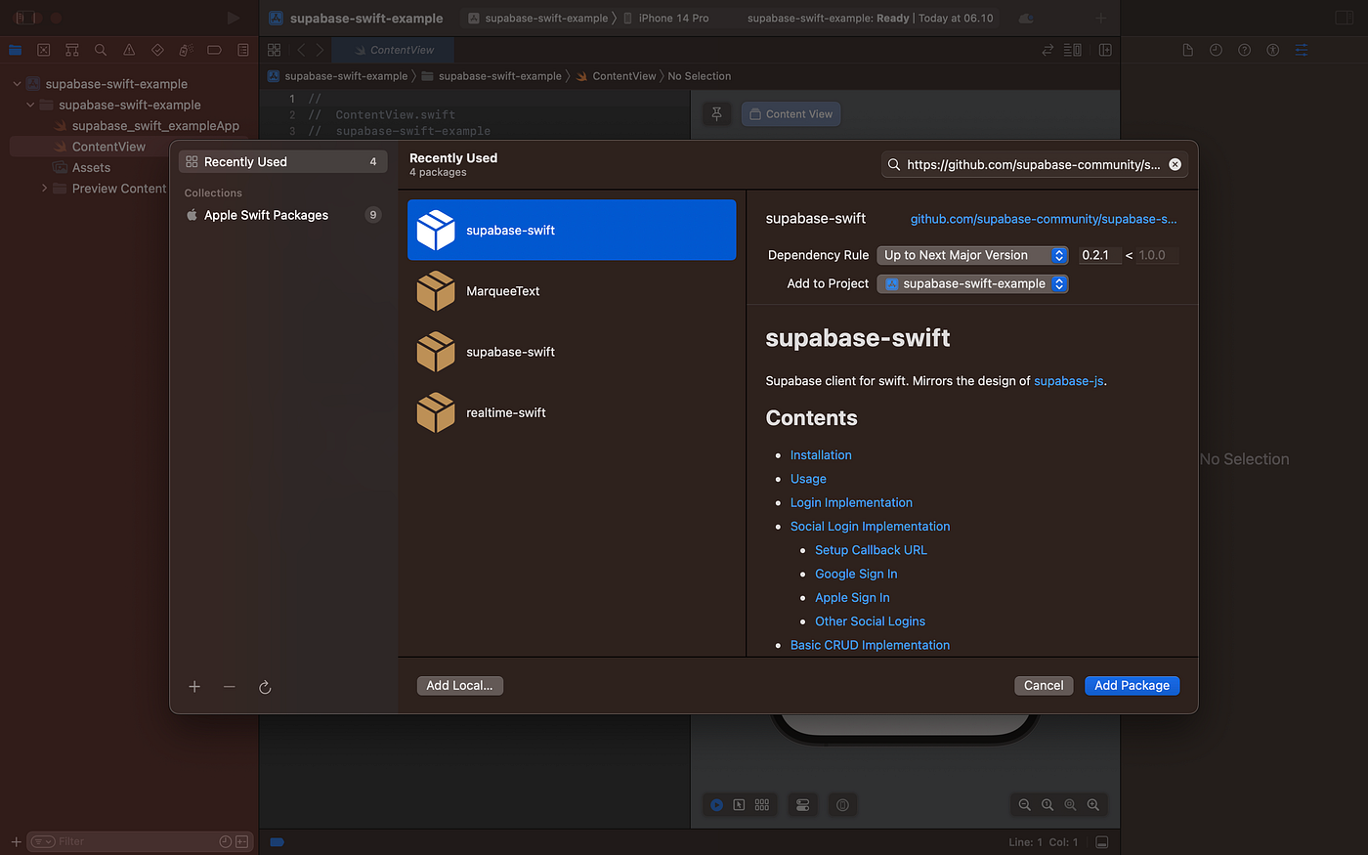This screenshot has width=1368, height=855.
Task: Open the Find navigator with magnifying glass icon
Action: click(98, 49)
